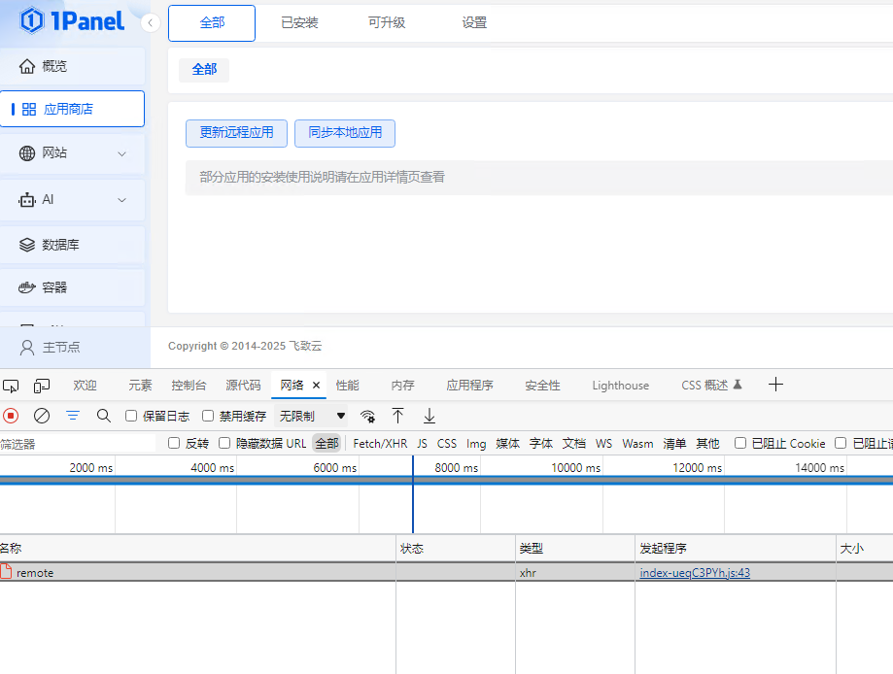This screenshot has width=893, height=674.
Task: Open the 无限制 throttling dropdown
Action: [312, 416]
